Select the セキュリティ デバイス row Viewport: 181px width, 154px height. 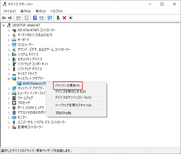[x=30, y=59]
